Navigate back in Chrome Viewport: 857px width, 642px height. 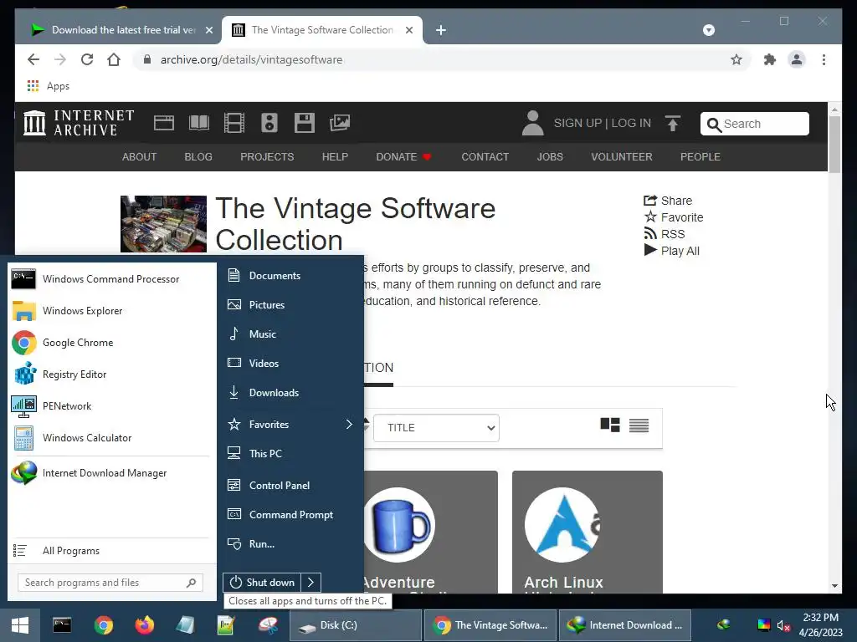click(33, 59)
